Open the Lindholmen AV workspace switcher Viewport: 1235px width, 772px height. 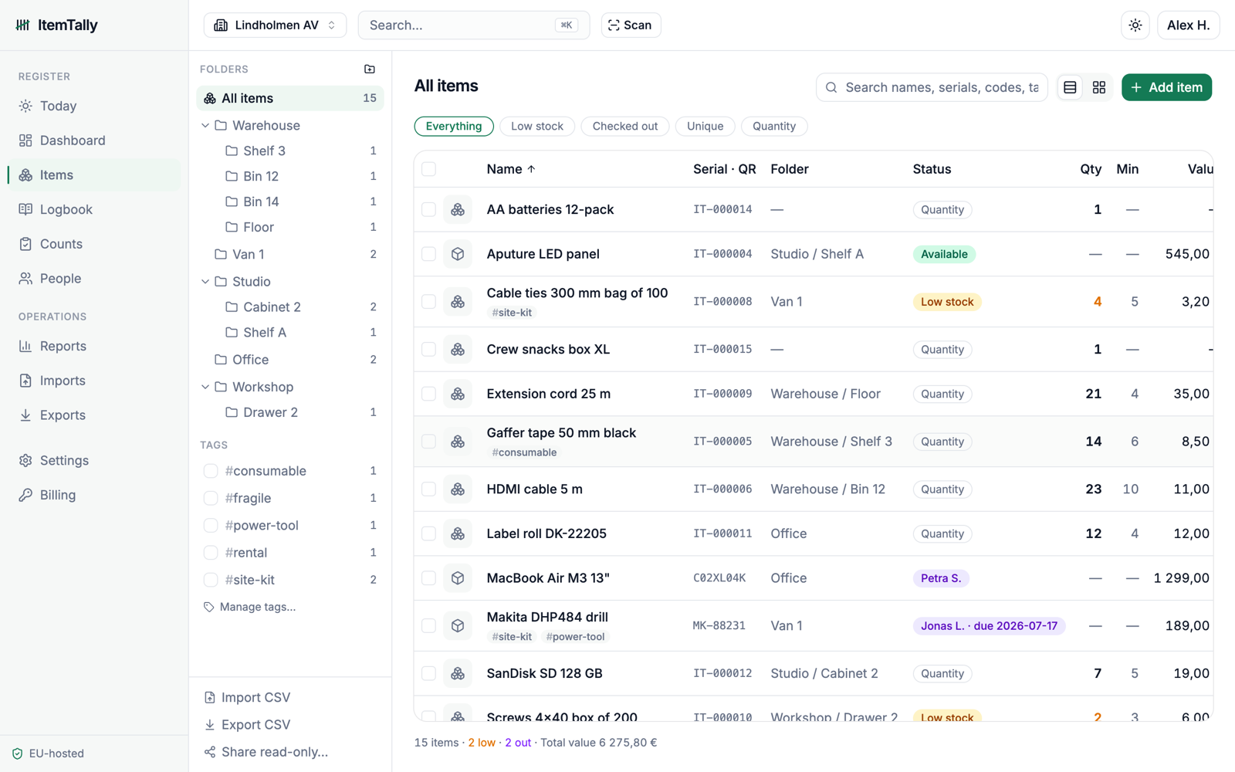coord(275,25)
